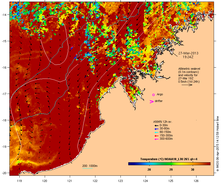
Task: Click the time label 19:24Z
Action: point(188,57)
